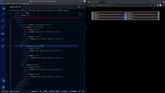Viewport: 165px width, 93px height.
Task: Show errors and warnings in status bar
Action: point(5,91)
